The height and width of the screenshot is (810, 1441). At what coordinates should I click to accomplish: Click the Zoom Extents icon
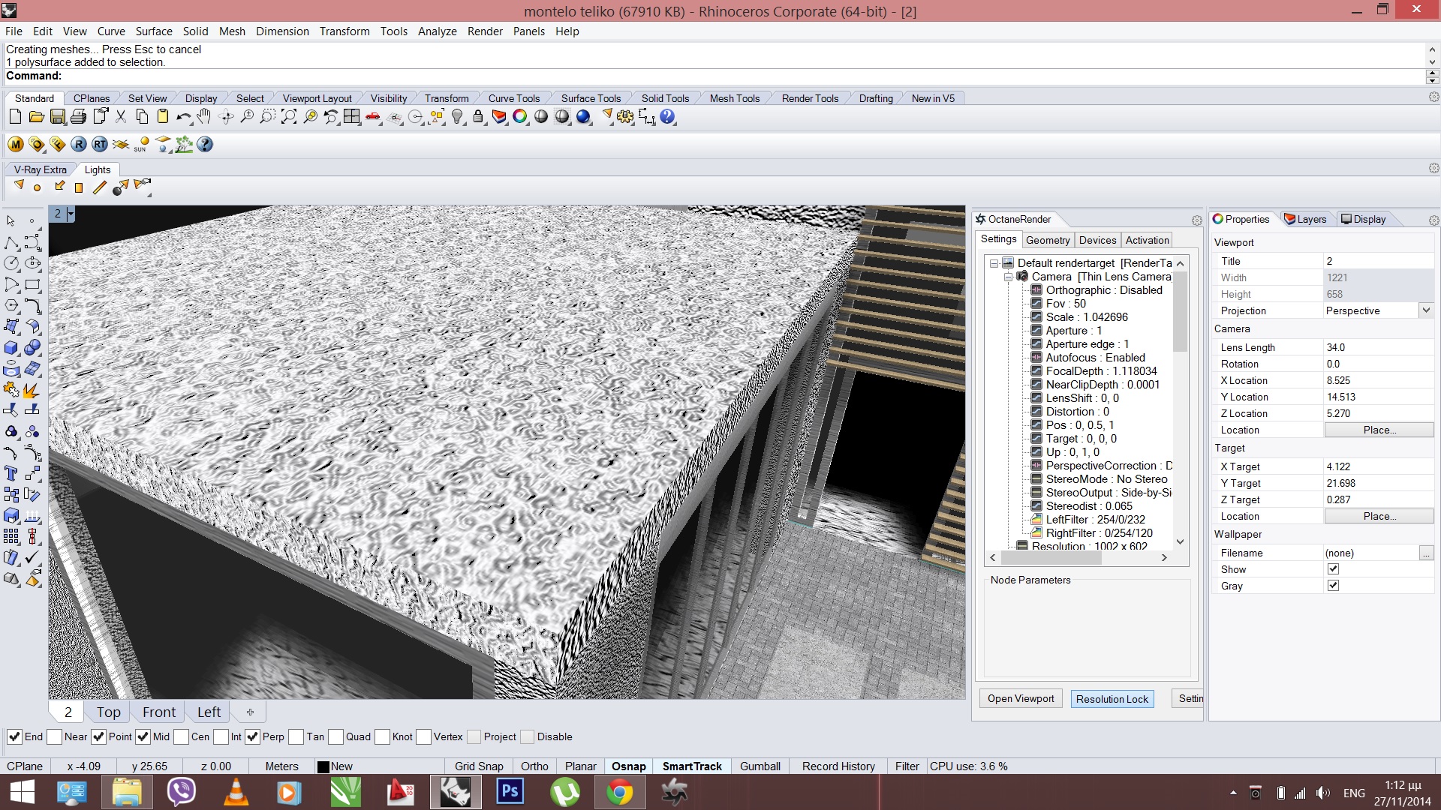tap(289, 117)
